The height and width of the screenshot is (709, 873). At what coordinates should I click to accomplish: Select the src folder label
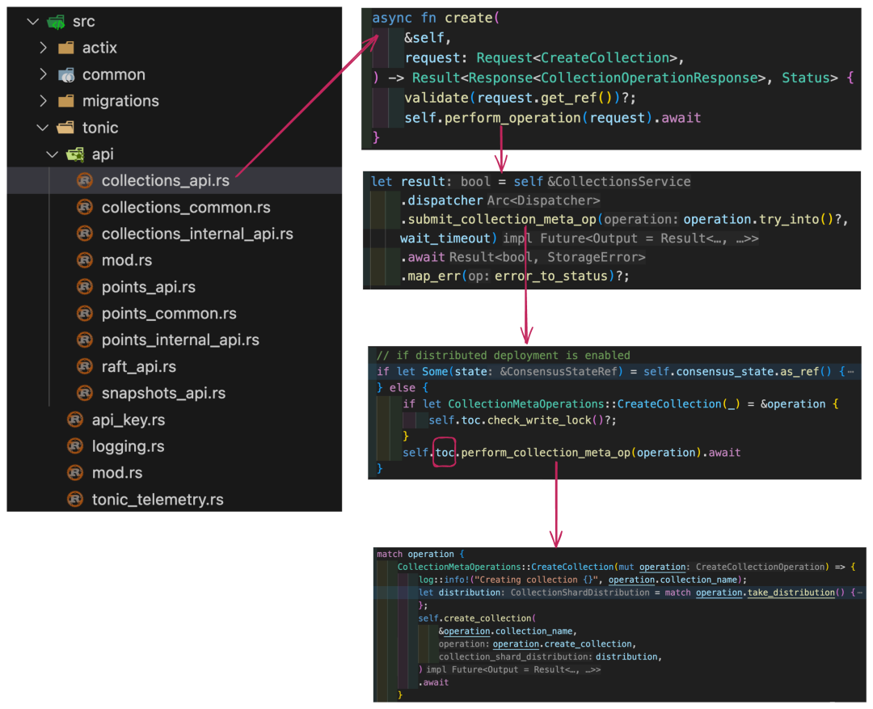83,22
